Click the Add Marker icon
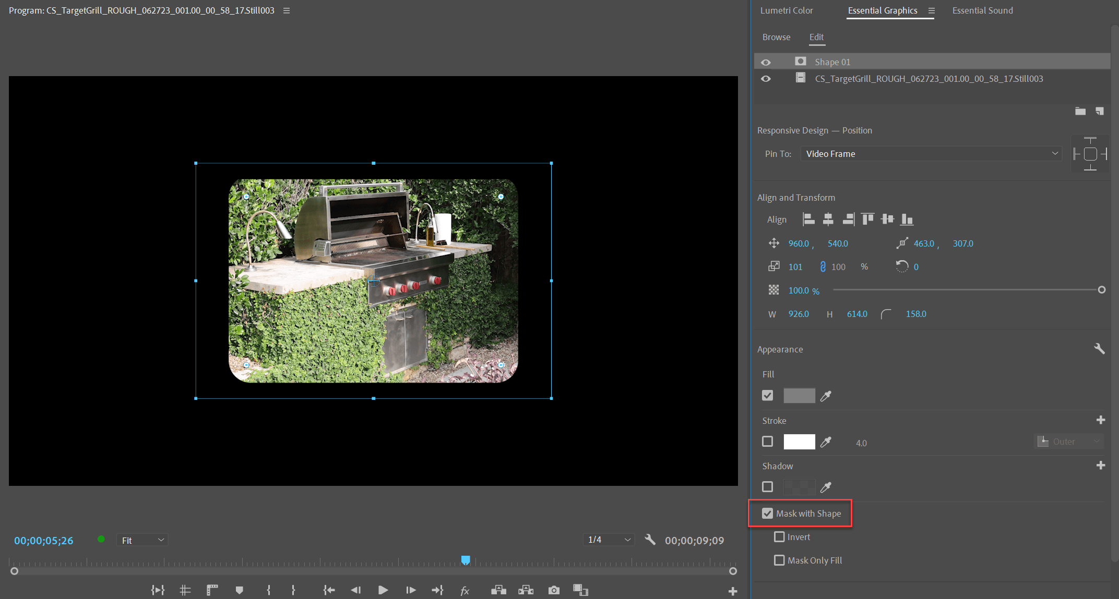 pos(240,590)
